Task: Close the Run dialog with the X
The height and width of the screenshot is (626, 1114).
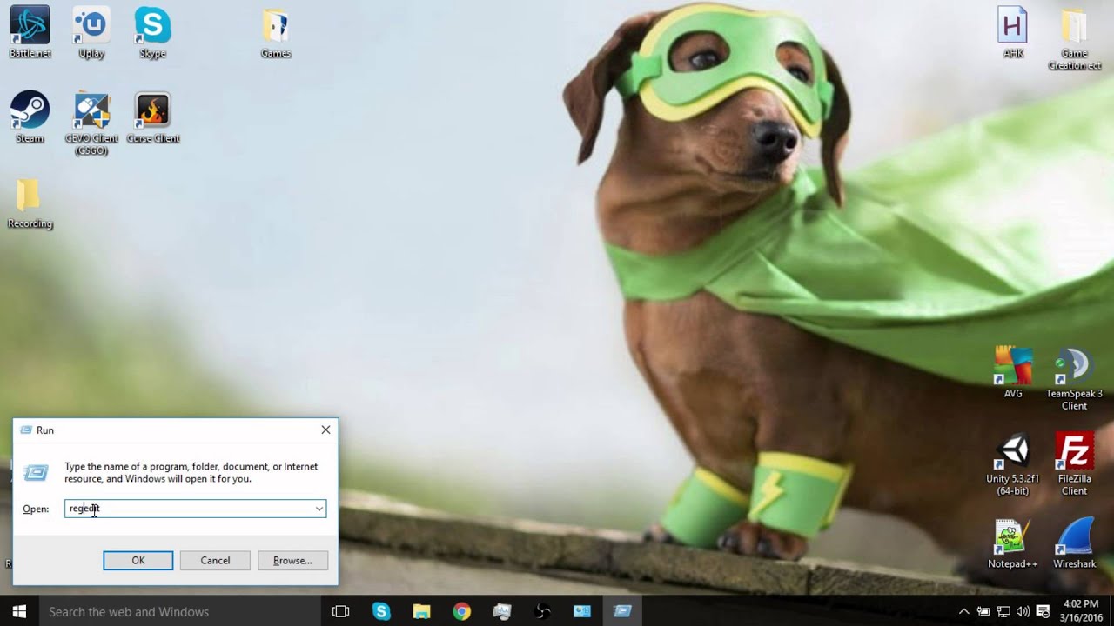Action: click(325, 430)
